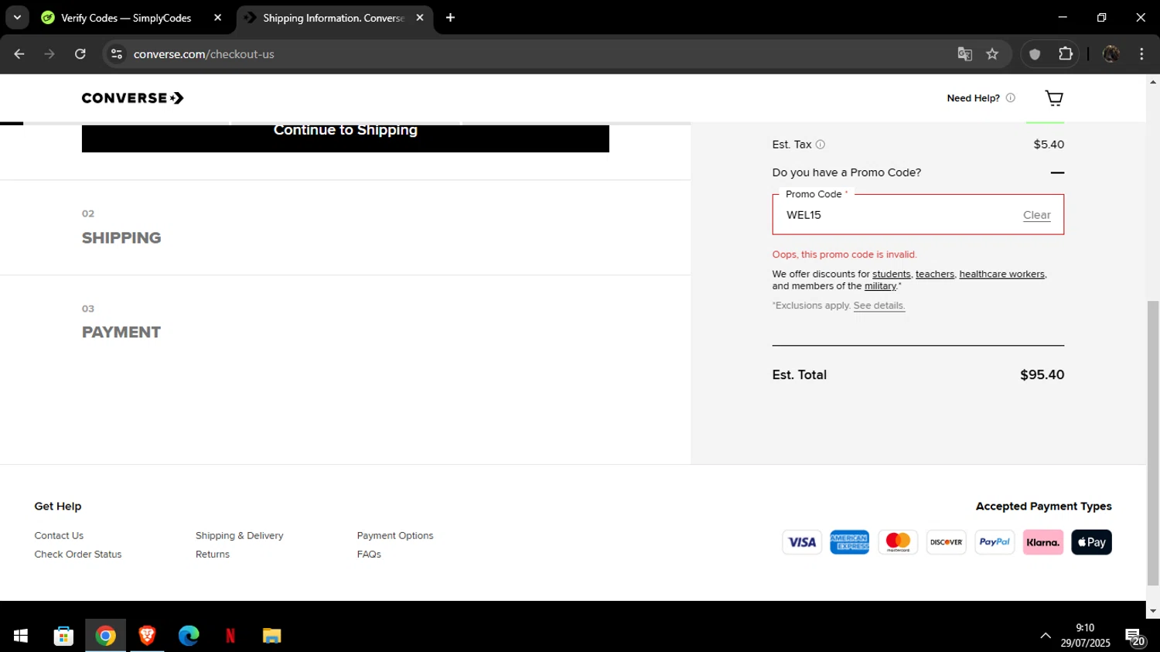1160x652 pixels.
Task: Open the shopping cart icon
Action: point(1054,98)
